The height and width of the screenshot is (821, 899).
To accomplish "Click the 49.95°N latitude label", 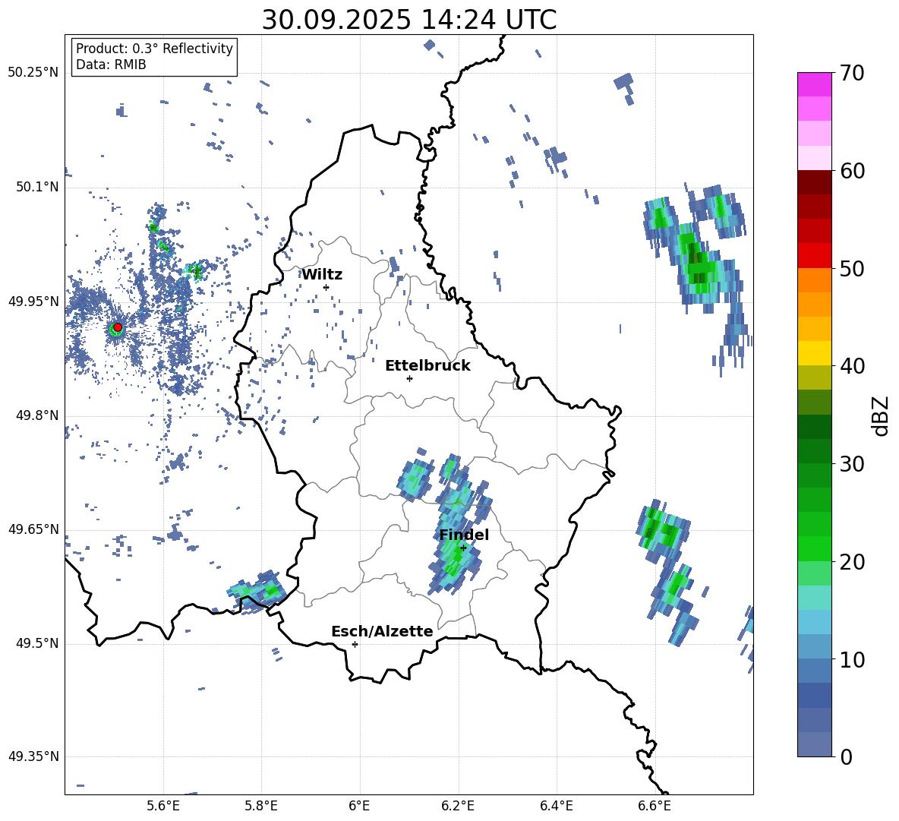I will 33,302.
